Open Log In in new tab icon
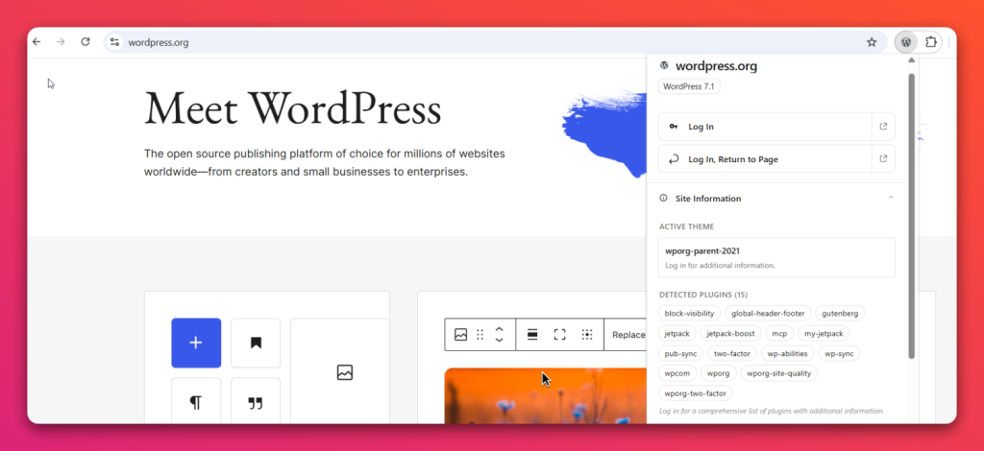The width and height of the screenshot is (984, 451). pos(884,127)
